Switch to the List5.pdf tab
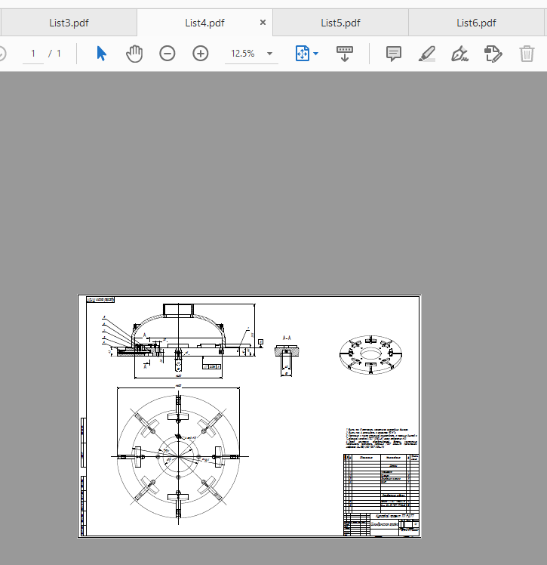 click(341, 23)
